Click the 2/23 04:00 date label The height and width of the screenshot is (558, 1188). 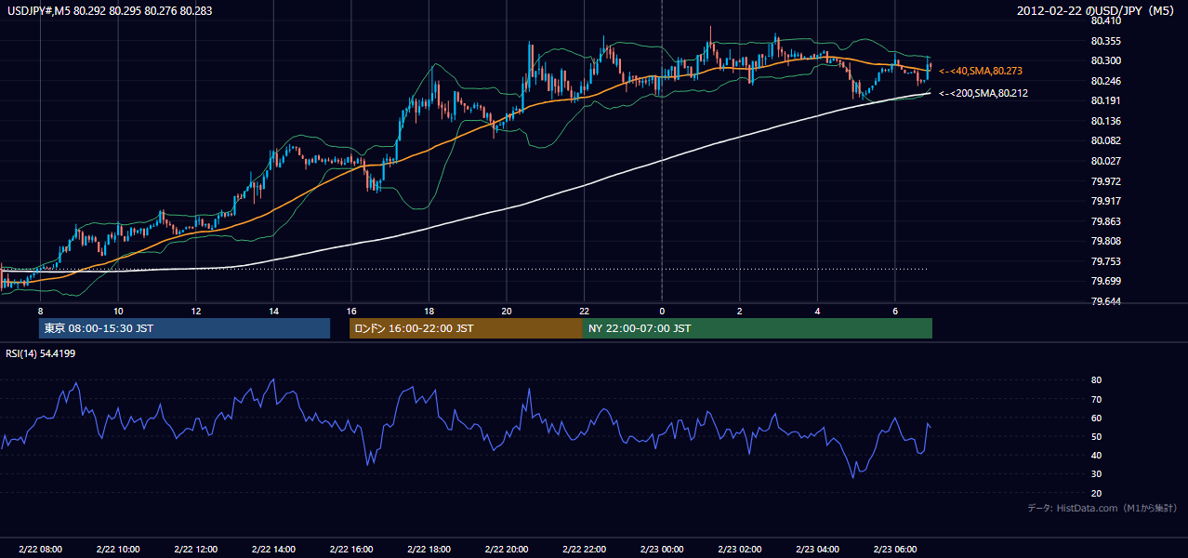816,550
